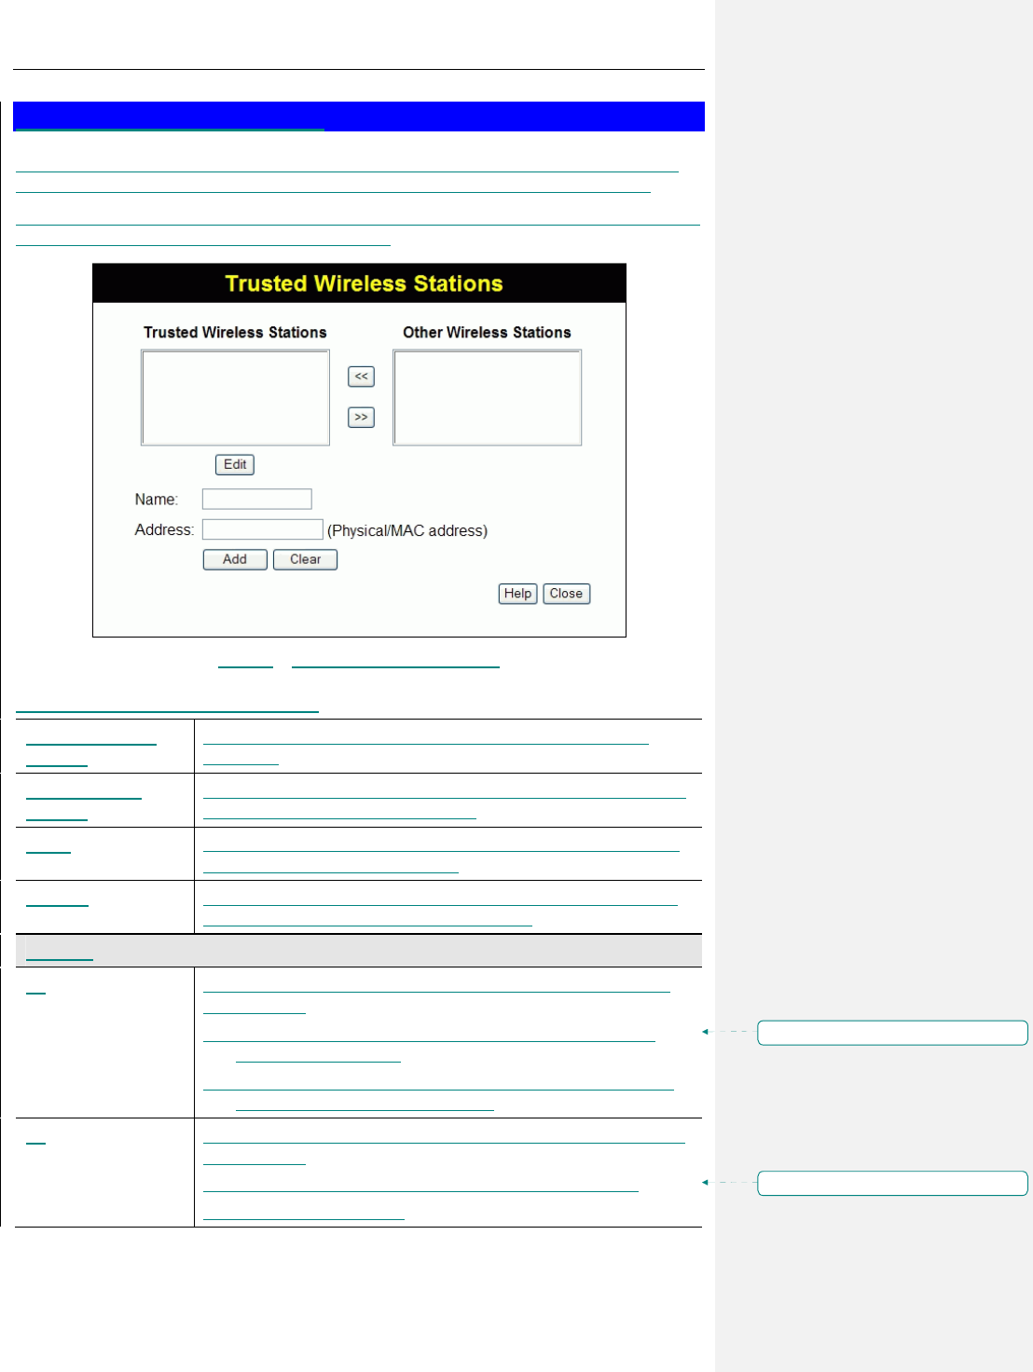Click the 'Address:' label
Image resolution: width=1033 pixels, height=1372 pixels.
pyautogui.click(x=164, y=529)
